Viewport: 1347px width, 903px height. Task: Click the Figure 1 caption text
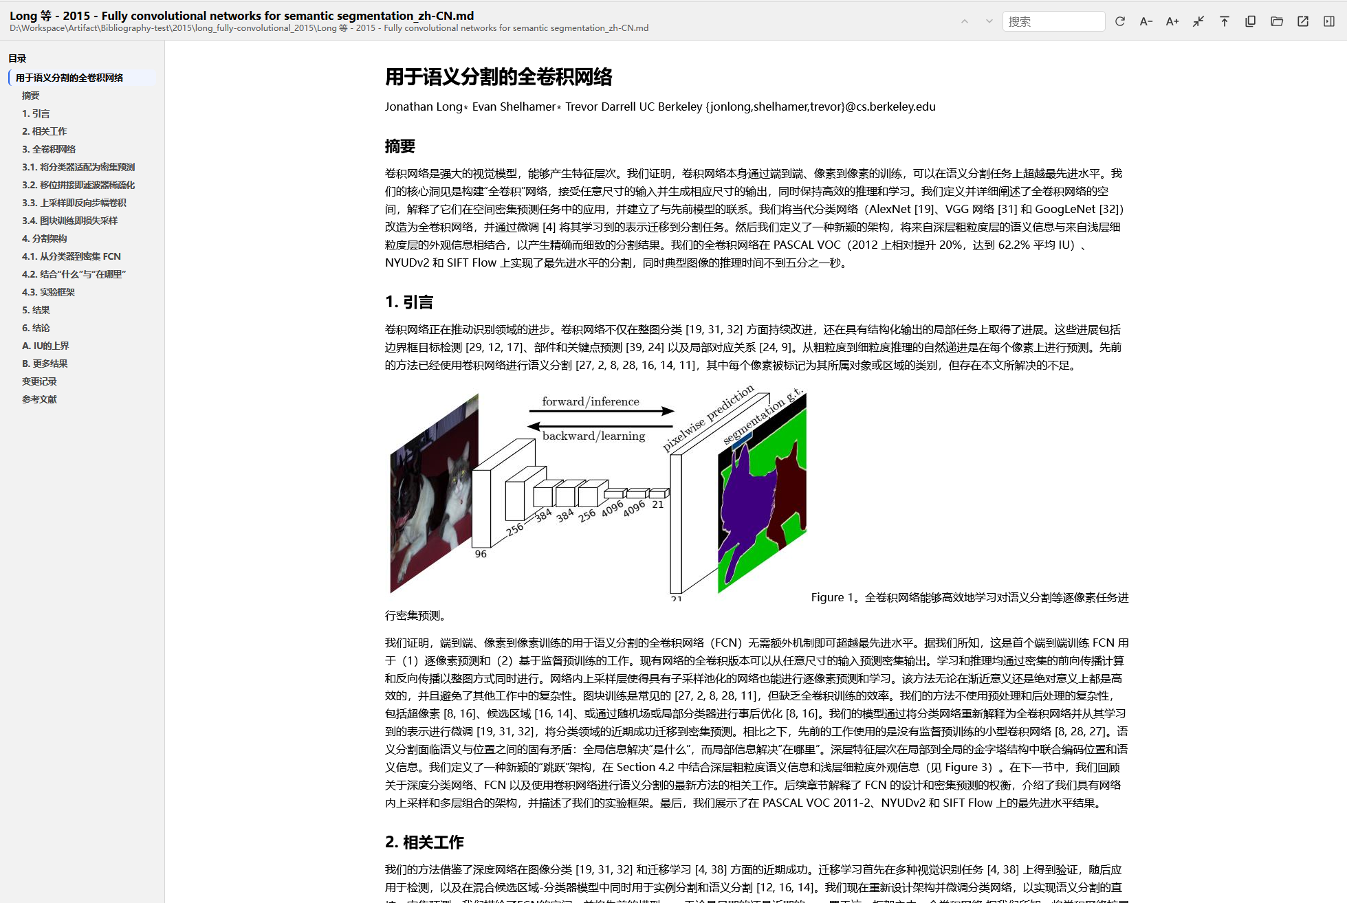click(x=970, y=598)
